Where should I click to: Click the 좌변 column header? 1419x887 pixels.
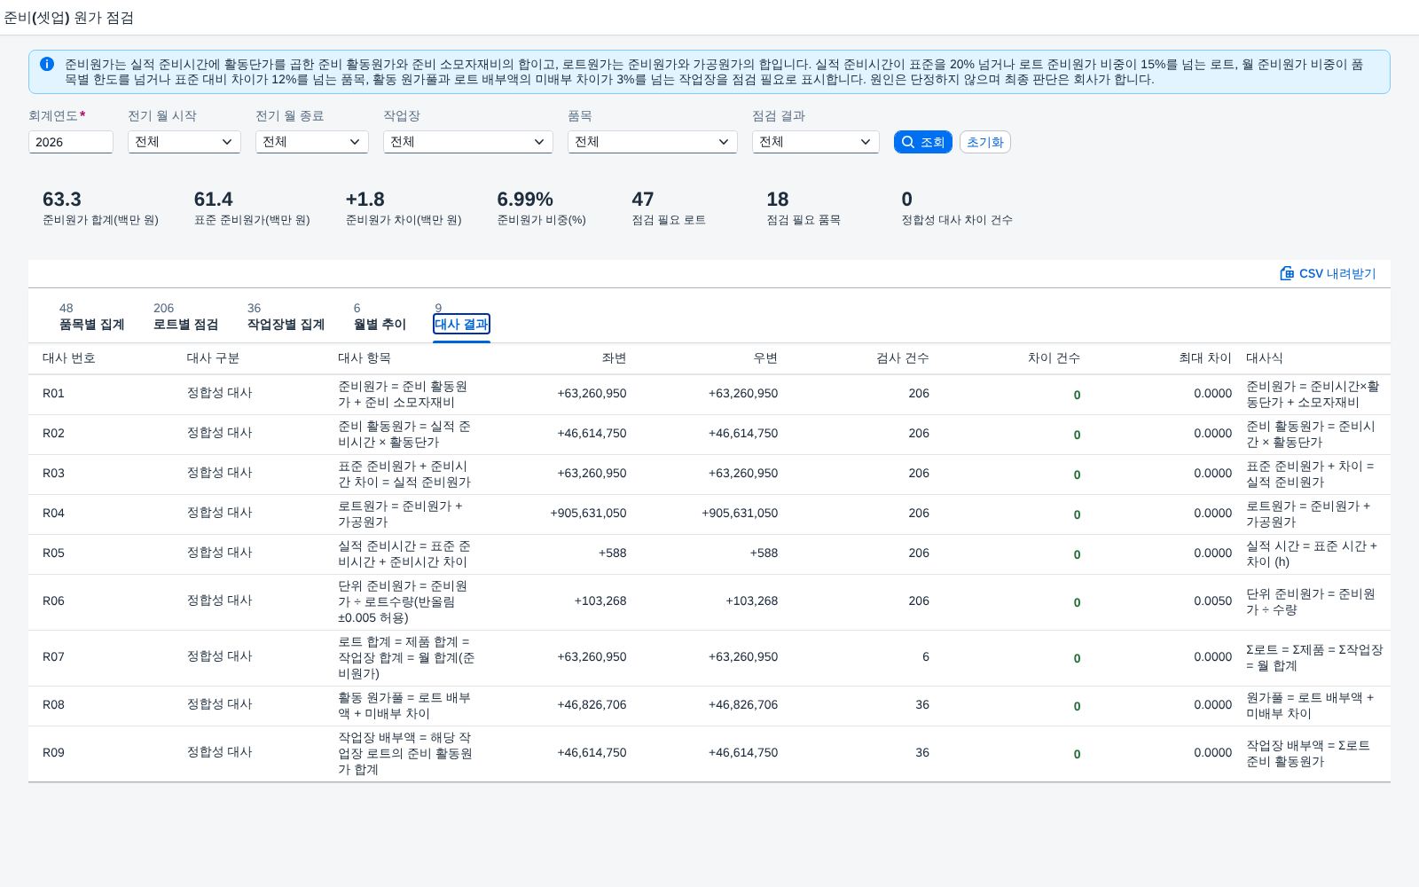614,358
